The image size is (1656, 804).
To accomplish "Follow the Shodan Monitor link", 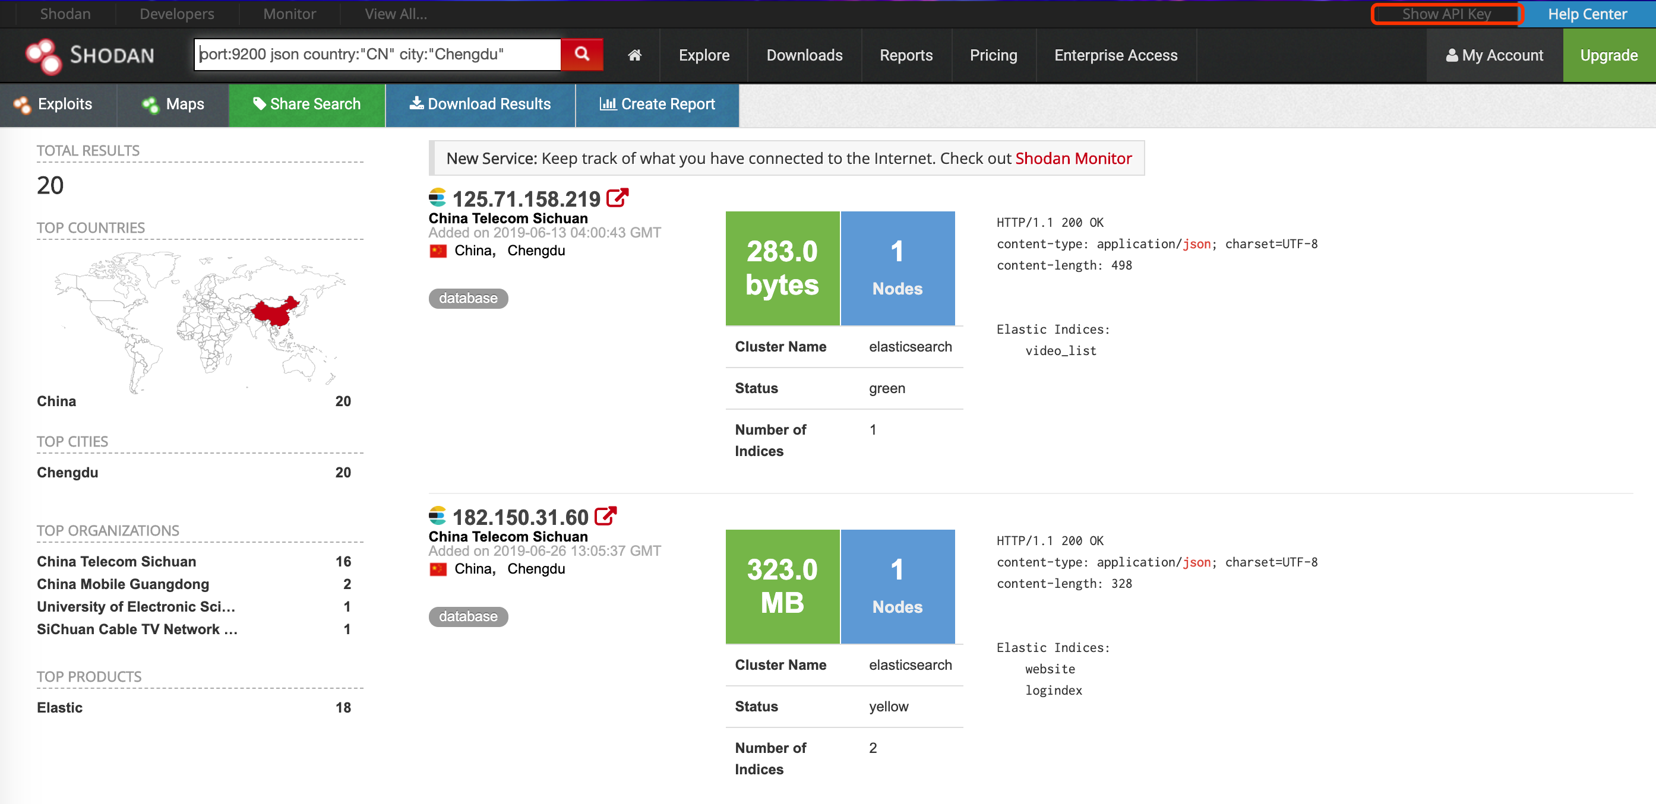I will [x=1073, y=158].
